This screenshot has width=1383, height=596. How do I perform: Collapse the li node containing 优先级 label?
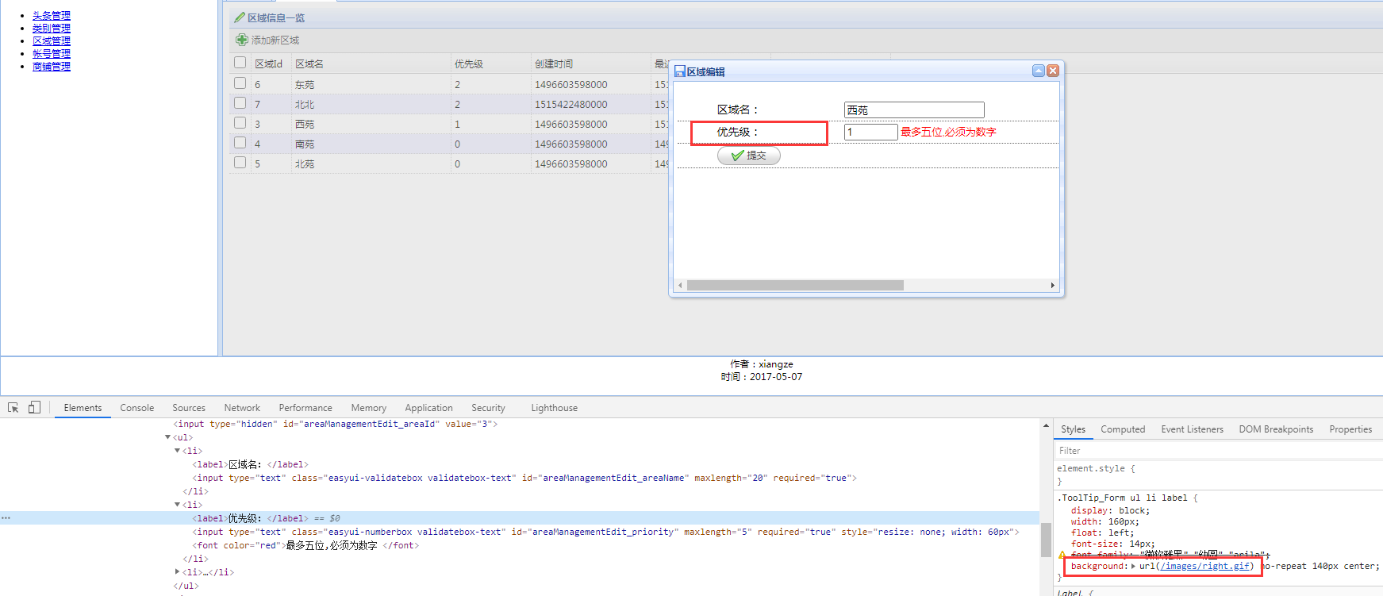coord(177,505)
